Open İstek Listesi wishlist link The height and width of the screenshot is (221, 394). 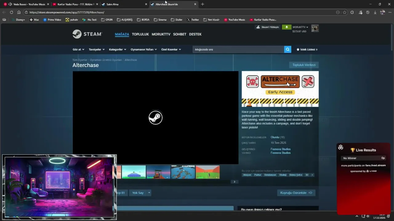[x=307, y=49]
